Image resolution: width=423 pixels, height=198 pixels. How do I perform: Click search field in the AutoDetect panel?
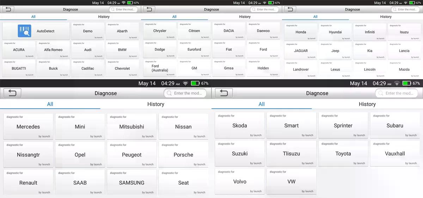tap(123, 9)
